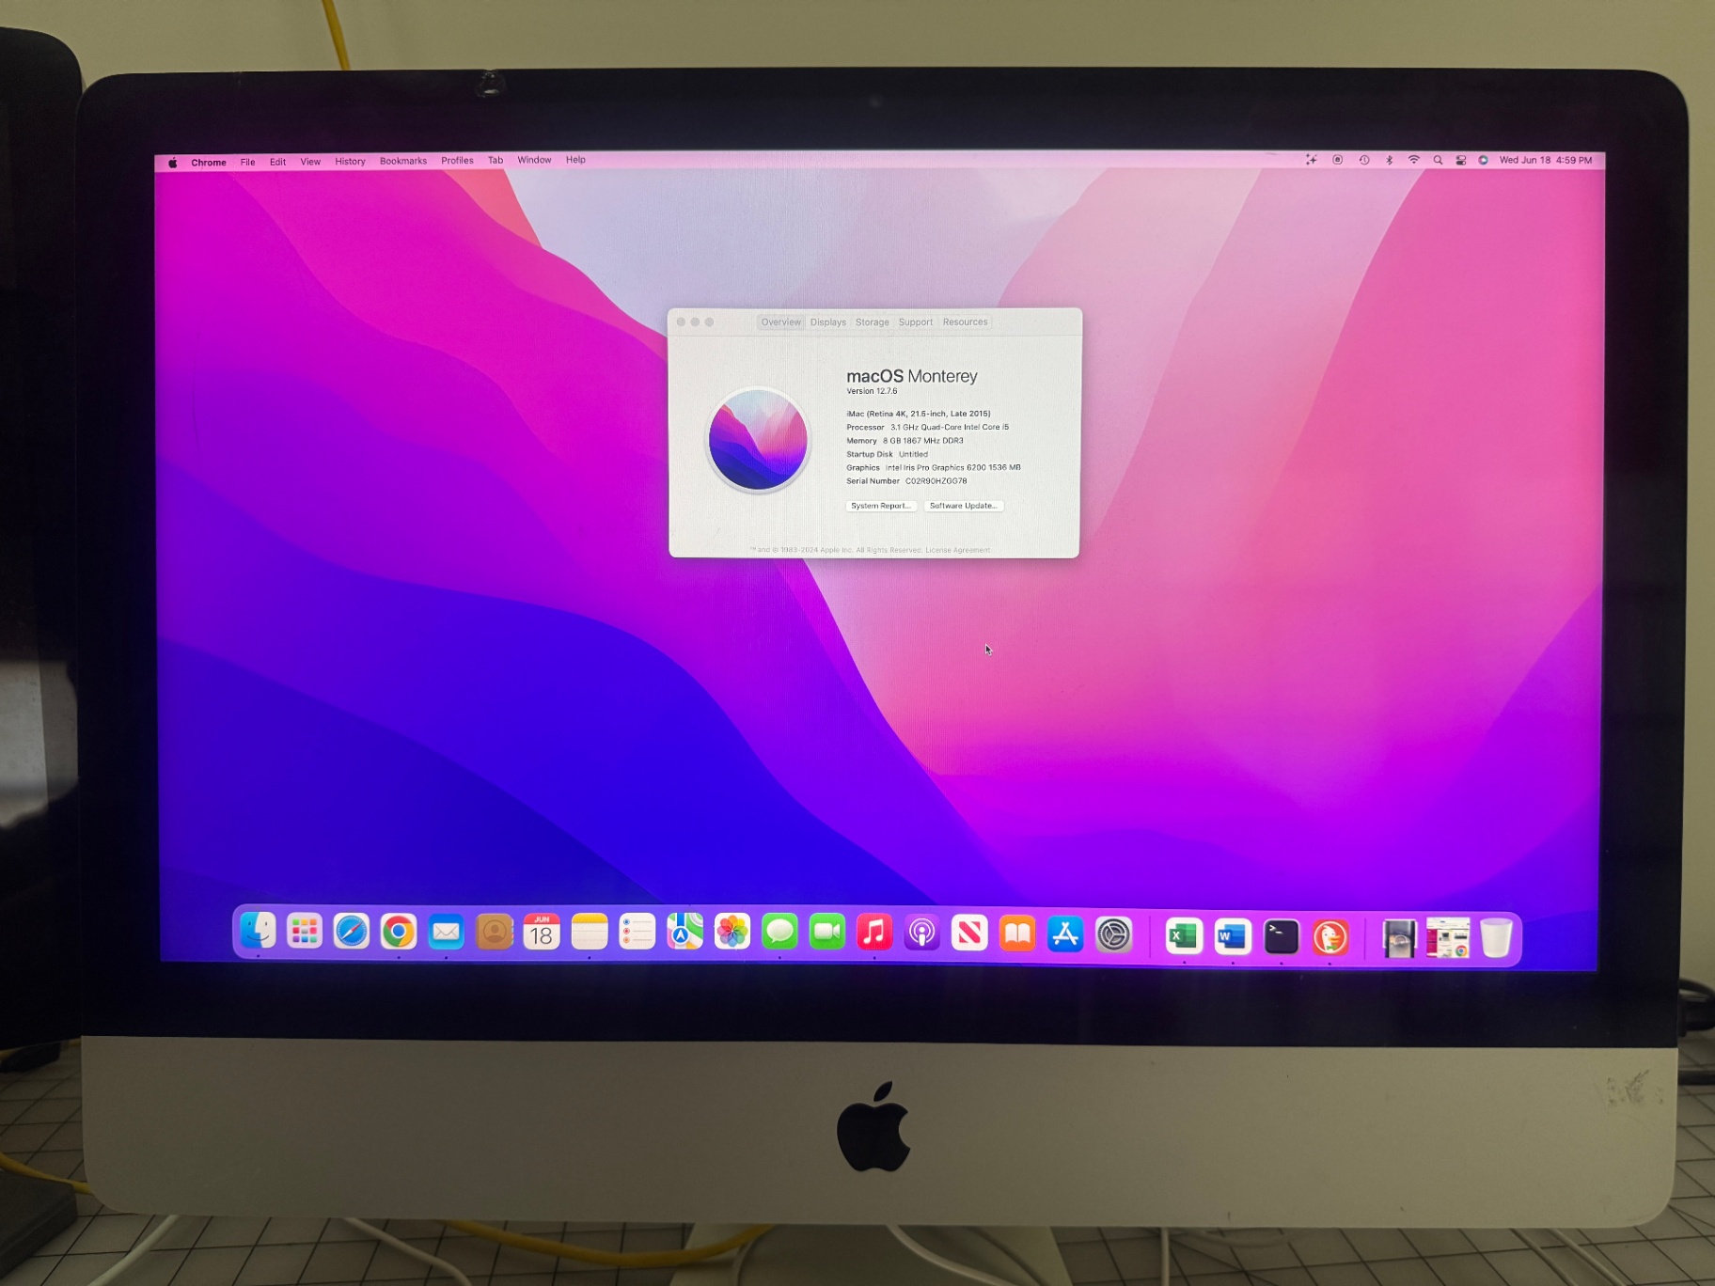Open the Wi-Fi status menu
The image size is (1715, 1286).
coord(1413,161)
